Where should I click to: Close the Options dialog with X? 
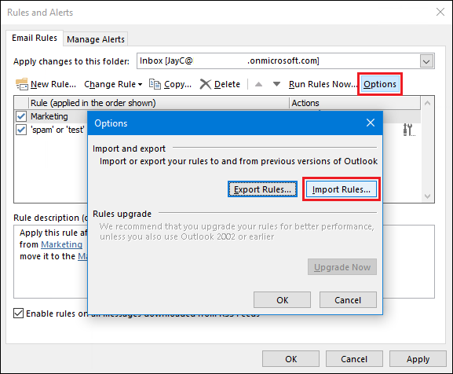(x=371, y=123)
